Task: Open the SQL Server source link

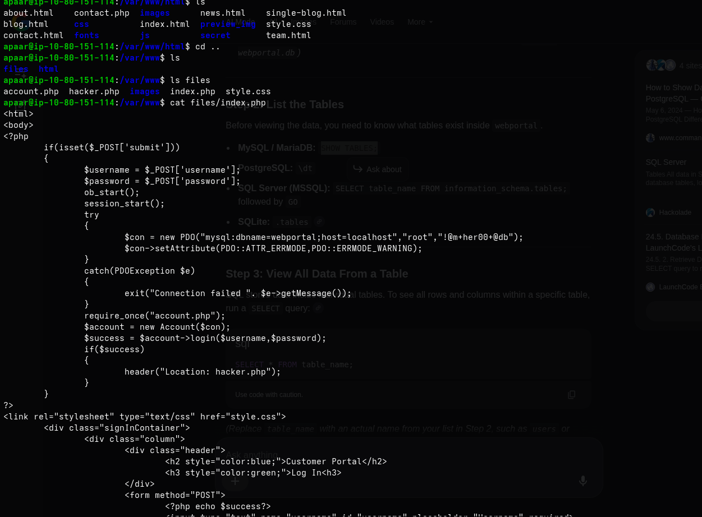Action: [666, 162]
